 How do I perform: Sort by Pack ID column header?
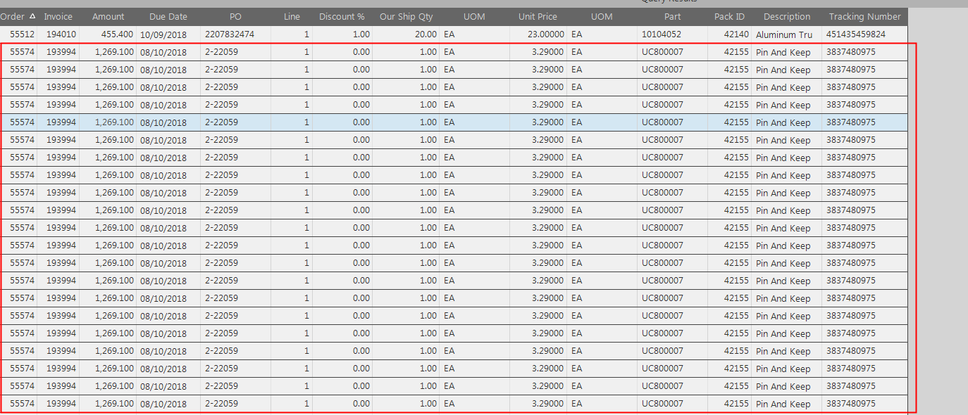tap(729, 17)
